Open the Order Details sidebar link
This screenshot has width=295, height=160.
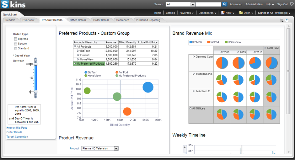[x=14, y=132]
